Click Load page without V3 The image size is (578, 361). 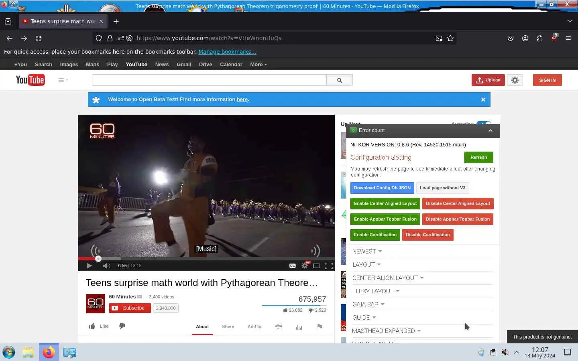point(443,188)
